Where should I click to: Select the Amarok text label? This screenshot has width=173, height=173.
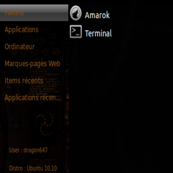coord(97,15)
